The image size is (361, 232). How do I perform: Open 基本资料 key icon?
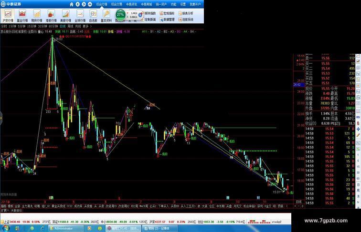click(106, 16)
